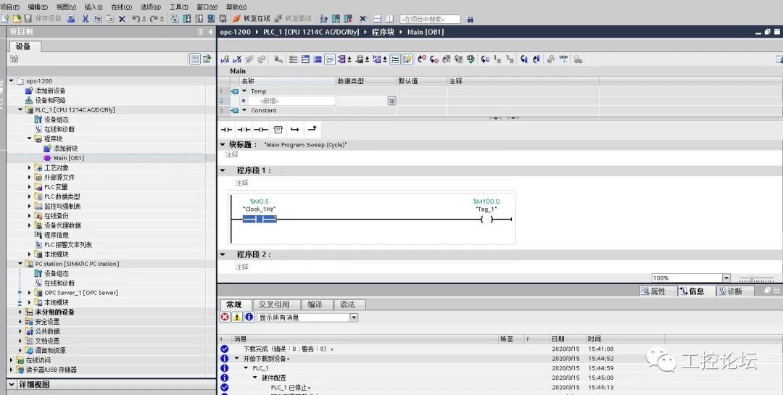Insert a normally closed contact

tap(244, 130)
